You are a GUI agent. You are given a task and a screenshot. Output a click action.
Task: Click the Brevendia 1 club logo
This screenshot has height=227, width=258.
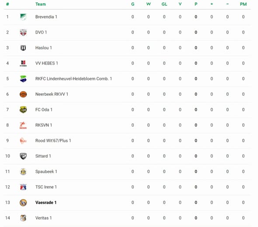[x=23, y=17]
